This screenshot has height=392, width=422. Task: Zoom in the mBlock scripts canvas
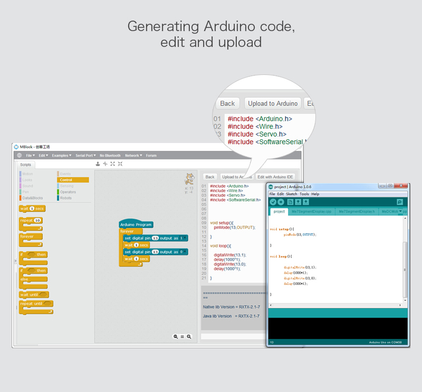(x=189, y=337)
